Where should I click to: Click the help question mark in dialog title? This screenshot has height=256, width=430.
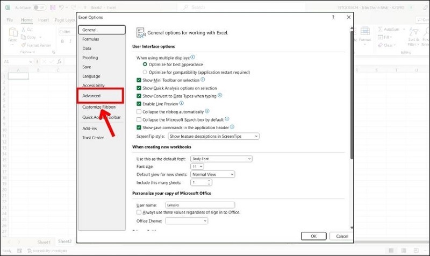pos(333,17)
